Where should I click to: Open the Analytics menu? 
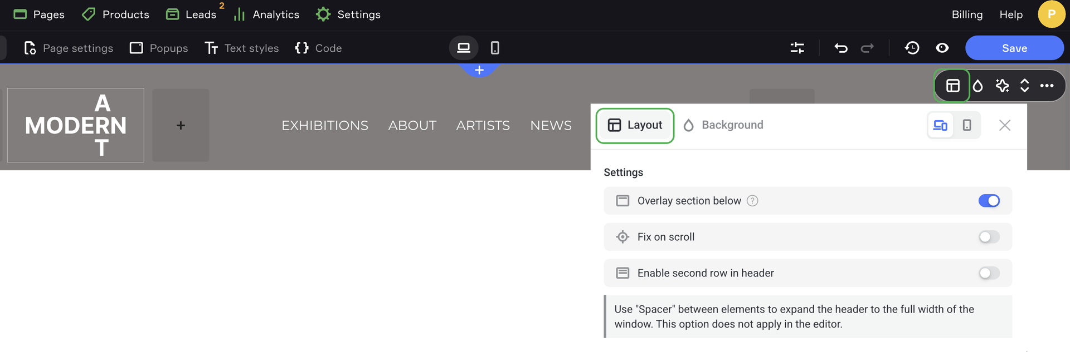pos(266,14)
